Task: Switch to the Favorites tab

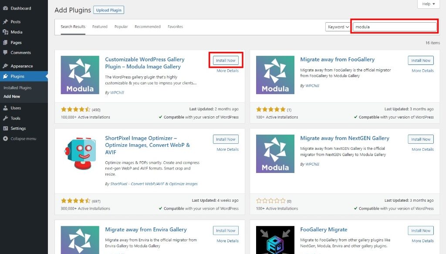Action: pyautogui.click(x=175, y=27)
